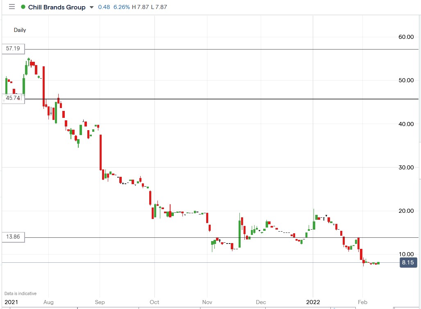Select the 57.19 price level label
This screenshot has width=421, height=309.
13,49
